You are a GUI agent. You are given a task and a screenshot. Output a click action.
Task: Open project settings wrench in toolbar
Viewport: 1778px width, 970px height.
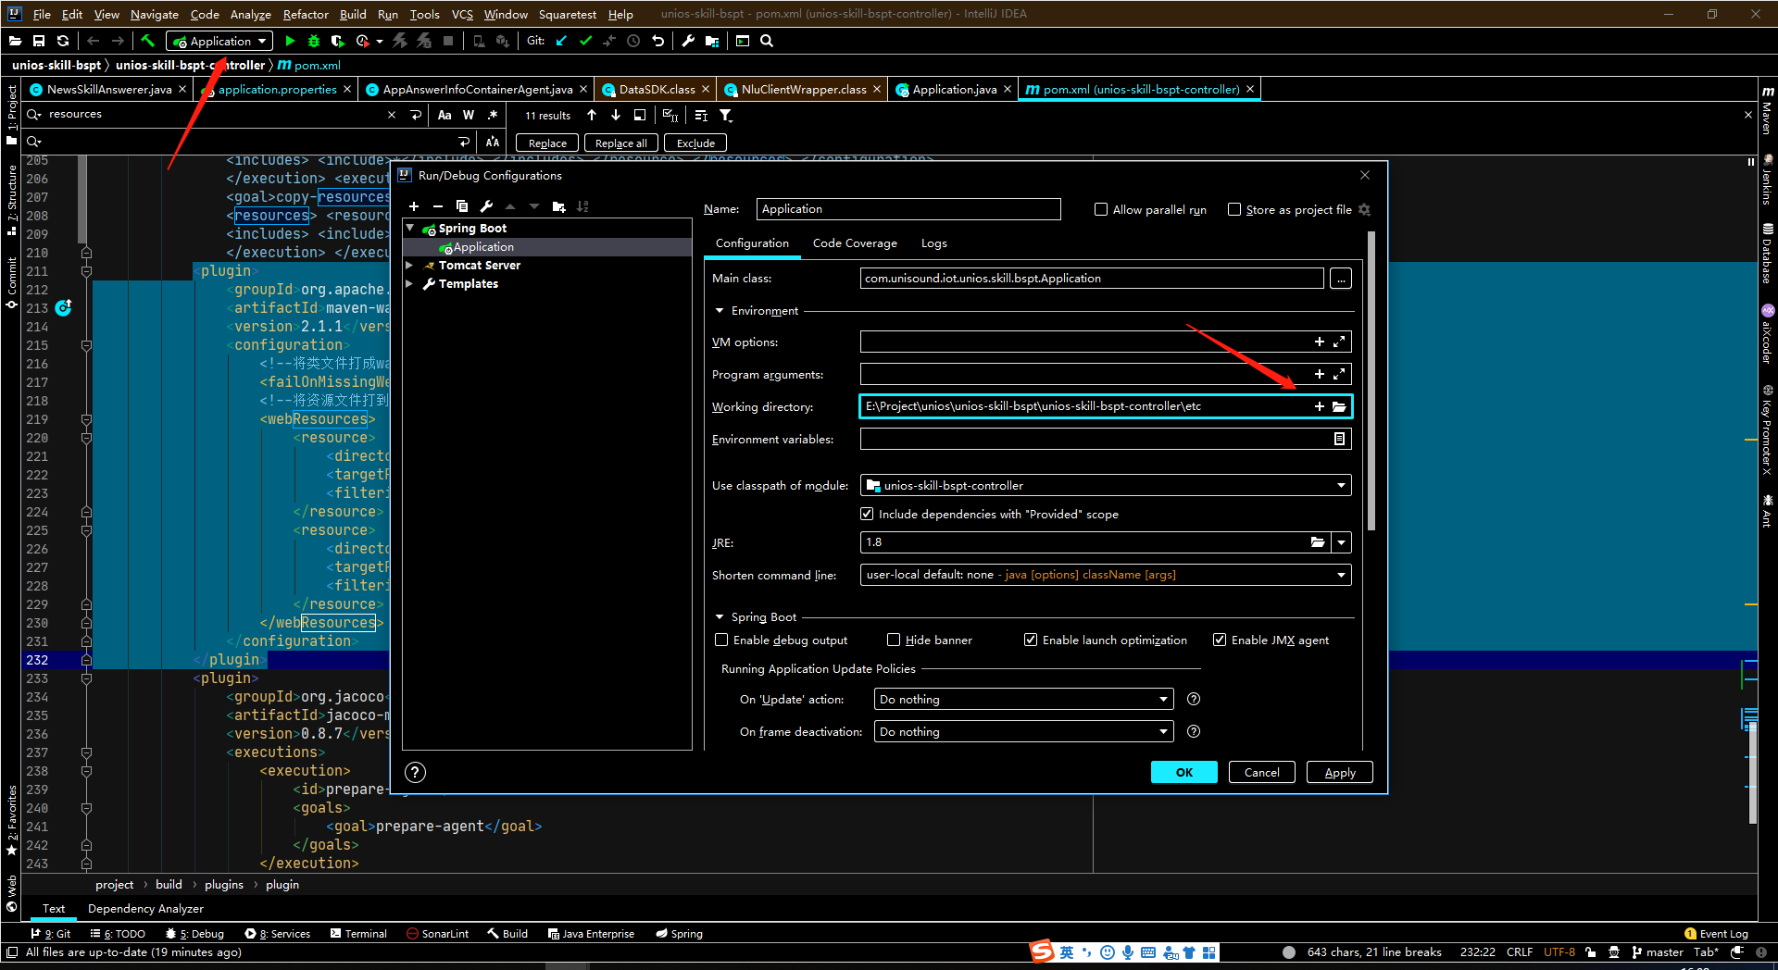coord(688,41)
